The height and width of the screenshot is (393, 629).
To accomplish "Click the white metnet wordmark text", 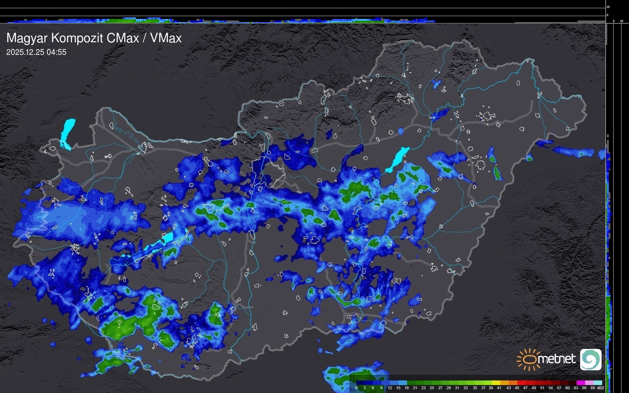I will 556,359.
